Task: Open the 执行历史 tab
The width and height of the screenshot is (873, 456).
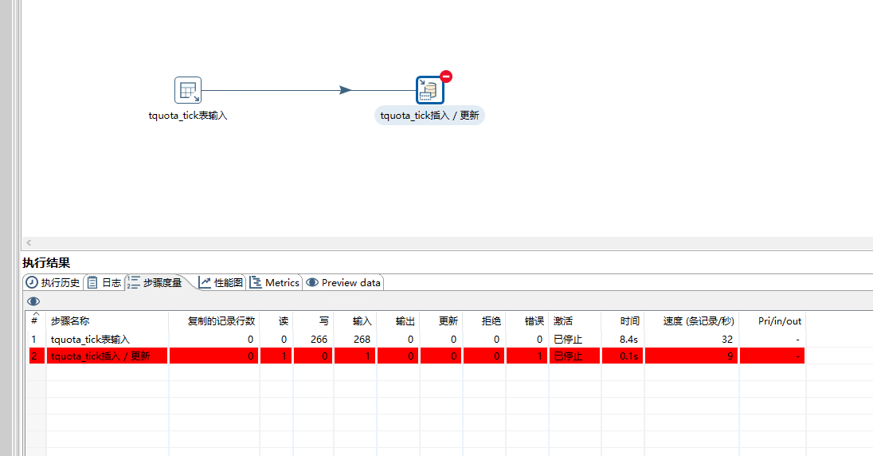Action: pos(53,283)
